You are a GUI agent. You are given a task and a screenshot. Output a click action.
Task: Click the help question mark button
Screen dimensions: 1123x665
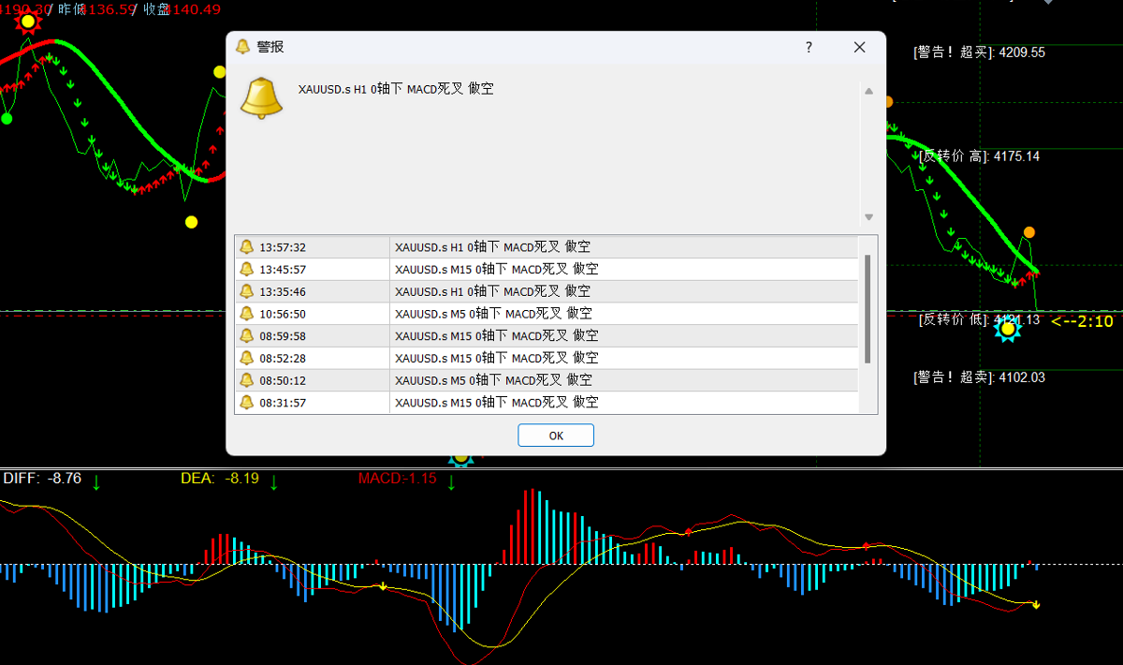coord(809,47)
